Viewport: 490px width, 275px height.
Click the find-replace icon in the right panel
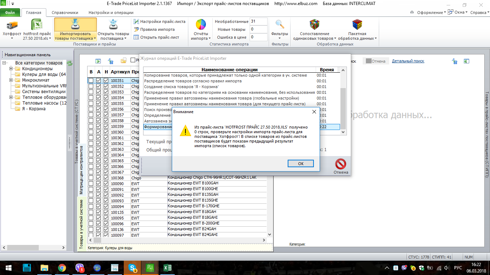pos(454,61)
